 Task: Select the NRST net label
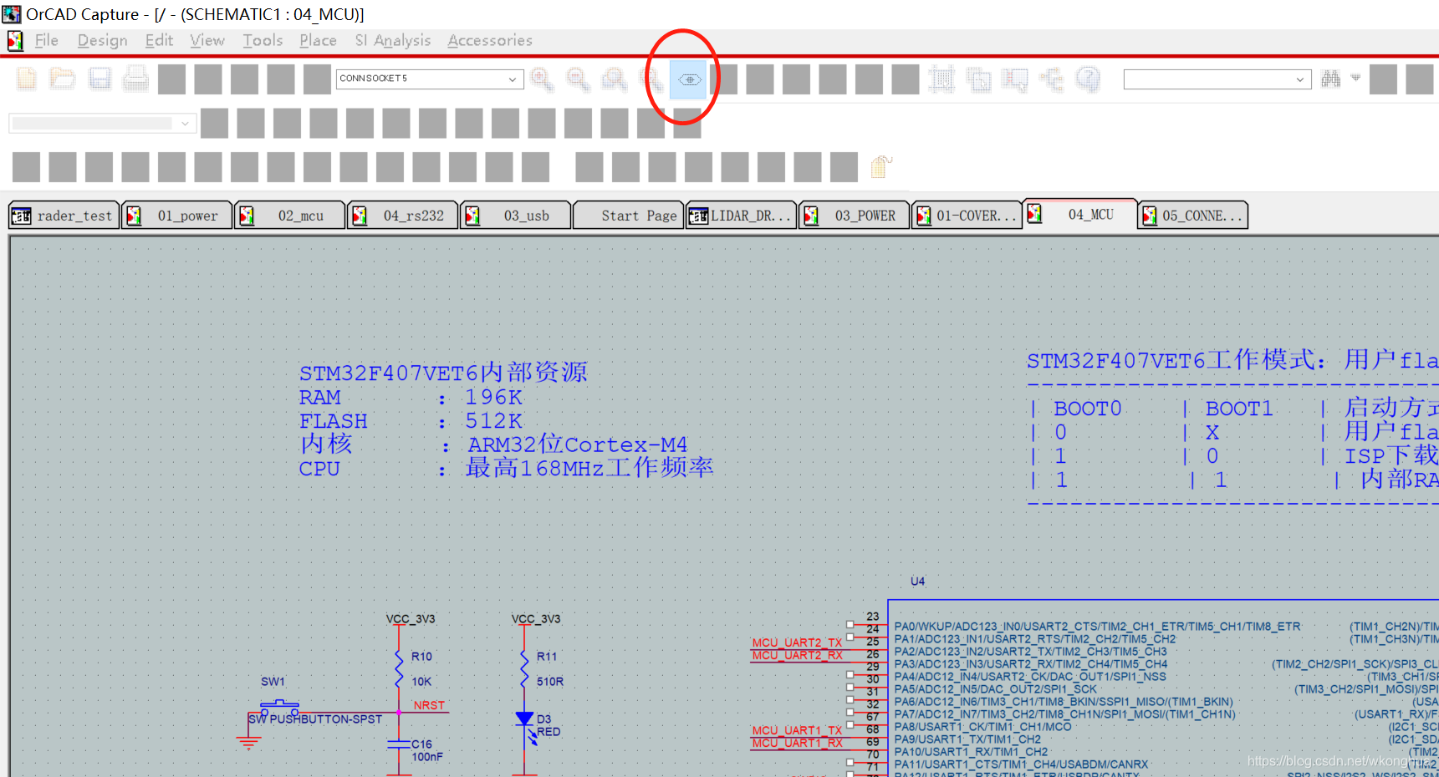pos(429,705)
